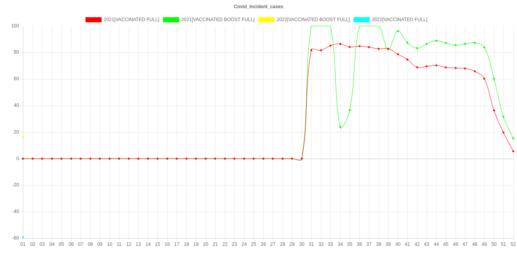Select the red data point at week 42
Screen dimensions: 517x258
pyautogui.click(x=417, y=68)
